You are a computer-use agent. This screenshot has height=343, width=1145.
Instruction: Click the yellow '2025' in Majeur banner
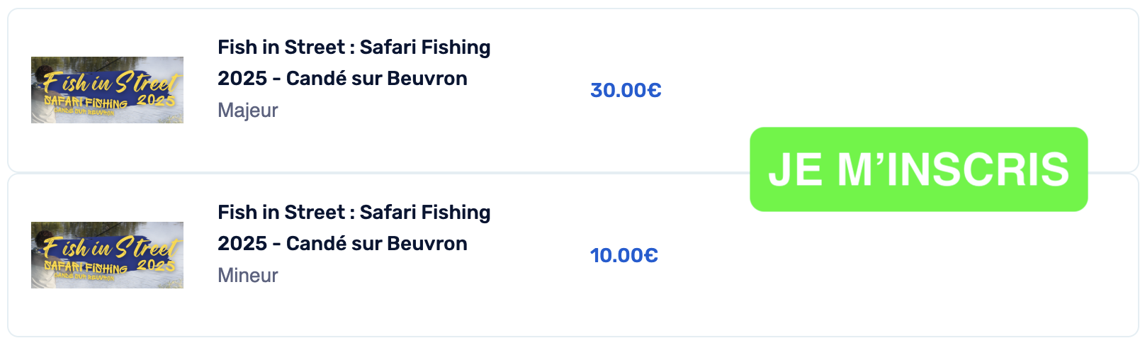click(x=156, y=100)
